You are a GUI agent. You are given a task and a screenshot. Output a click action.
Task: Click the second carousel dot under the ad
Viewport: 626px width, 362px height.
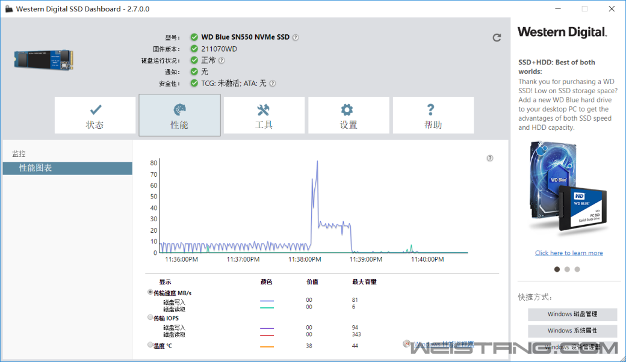pyautogui.click(x=567, y=269)
